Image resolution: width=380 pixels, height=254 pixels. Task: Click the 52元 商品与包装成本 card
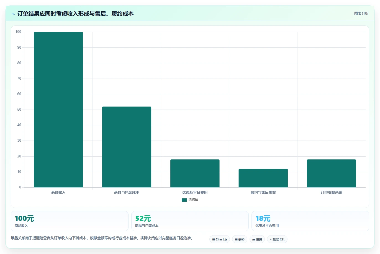pos(190,221)
